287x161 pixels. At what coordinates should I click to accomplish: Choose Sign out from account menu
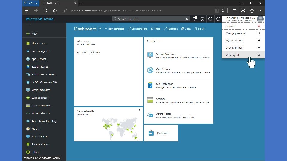click(x=243, y=26)
